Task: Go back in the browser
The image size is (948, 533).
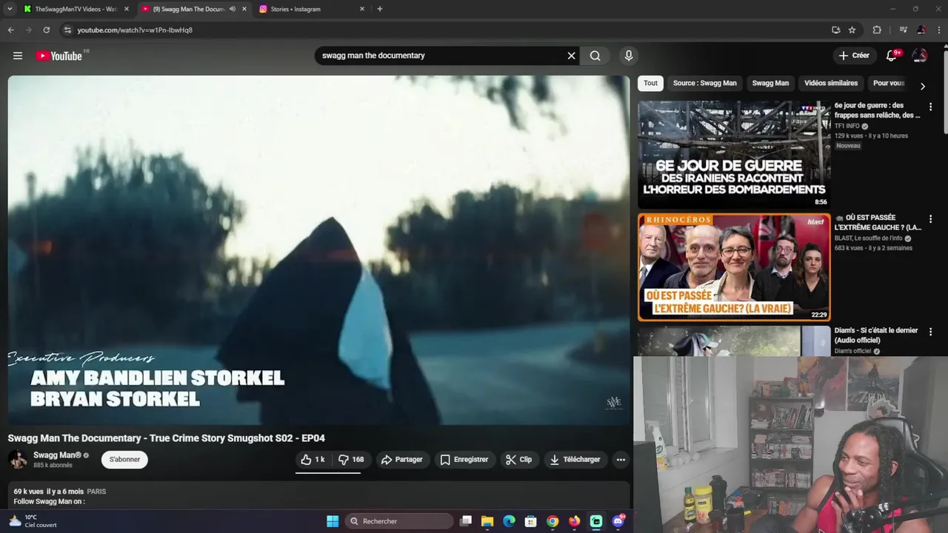Action: 10,30
